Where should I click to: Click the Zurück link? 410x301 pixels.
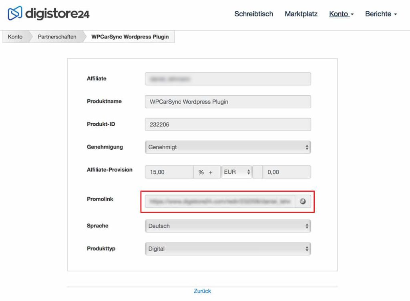coord(202,291)
